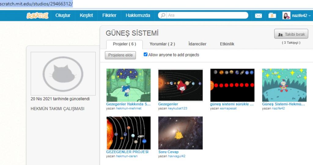Image resolution: width=313 pixels, height=165 pixels.
Task: Open the güneş sistemi sürükle thumbnail
Action: (x=232, y=85)
